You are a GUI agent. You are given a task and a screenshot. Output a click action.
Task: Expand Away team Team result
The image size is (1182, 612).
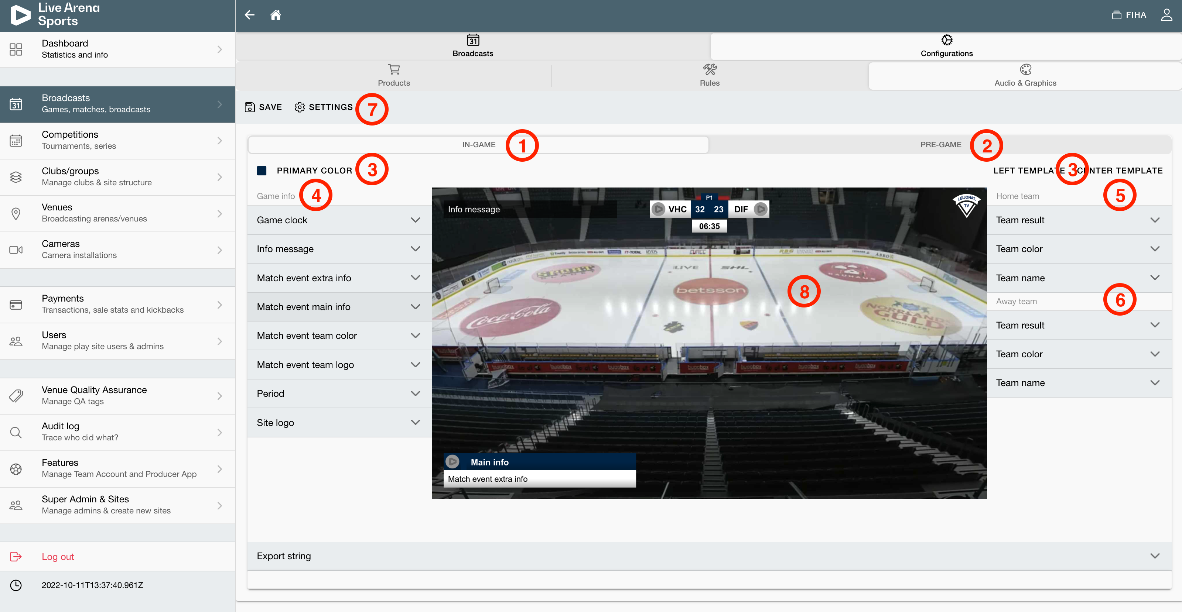(1079, 325)
